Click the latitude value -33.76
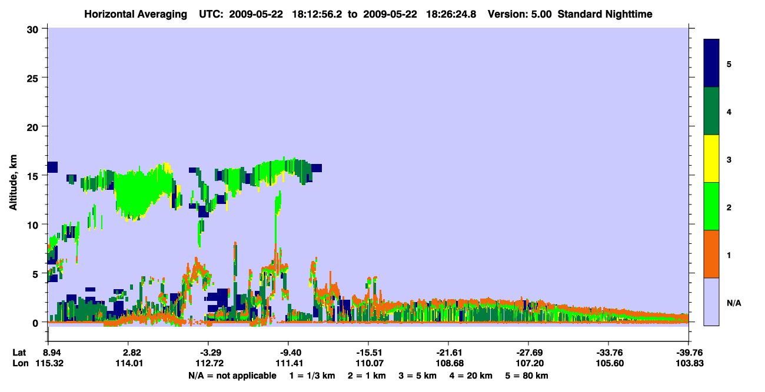 click(x=608, y=353)
